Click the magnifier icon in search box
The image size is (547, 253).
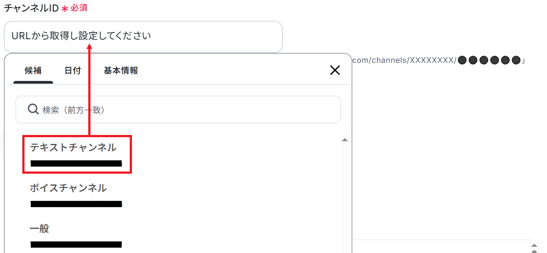[x=33, y=109]
